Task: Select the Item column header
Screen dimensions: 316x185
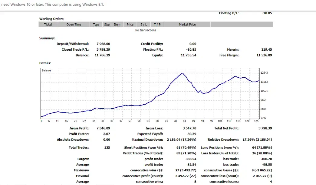Action: click(x=117, y=25)
